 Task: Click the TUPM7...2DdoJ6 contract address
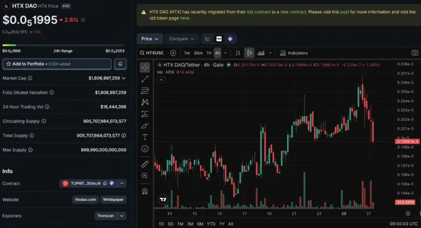pos(86,183)
